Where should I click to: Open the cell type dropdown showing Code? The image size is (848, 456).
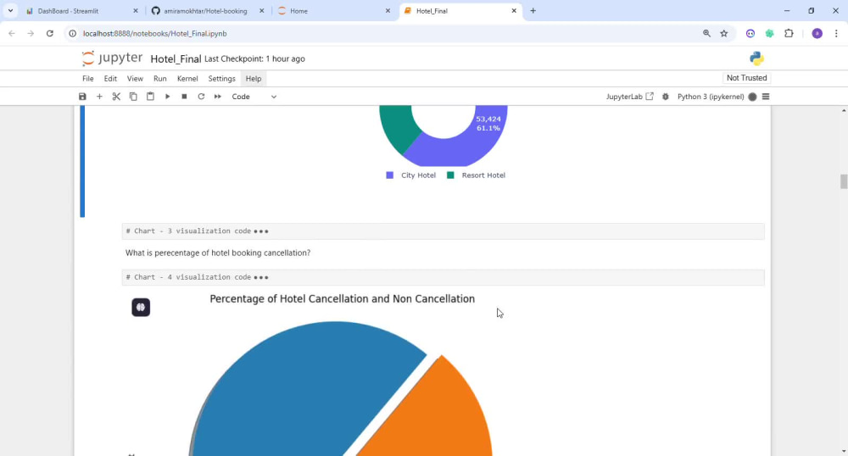[254, 97]
